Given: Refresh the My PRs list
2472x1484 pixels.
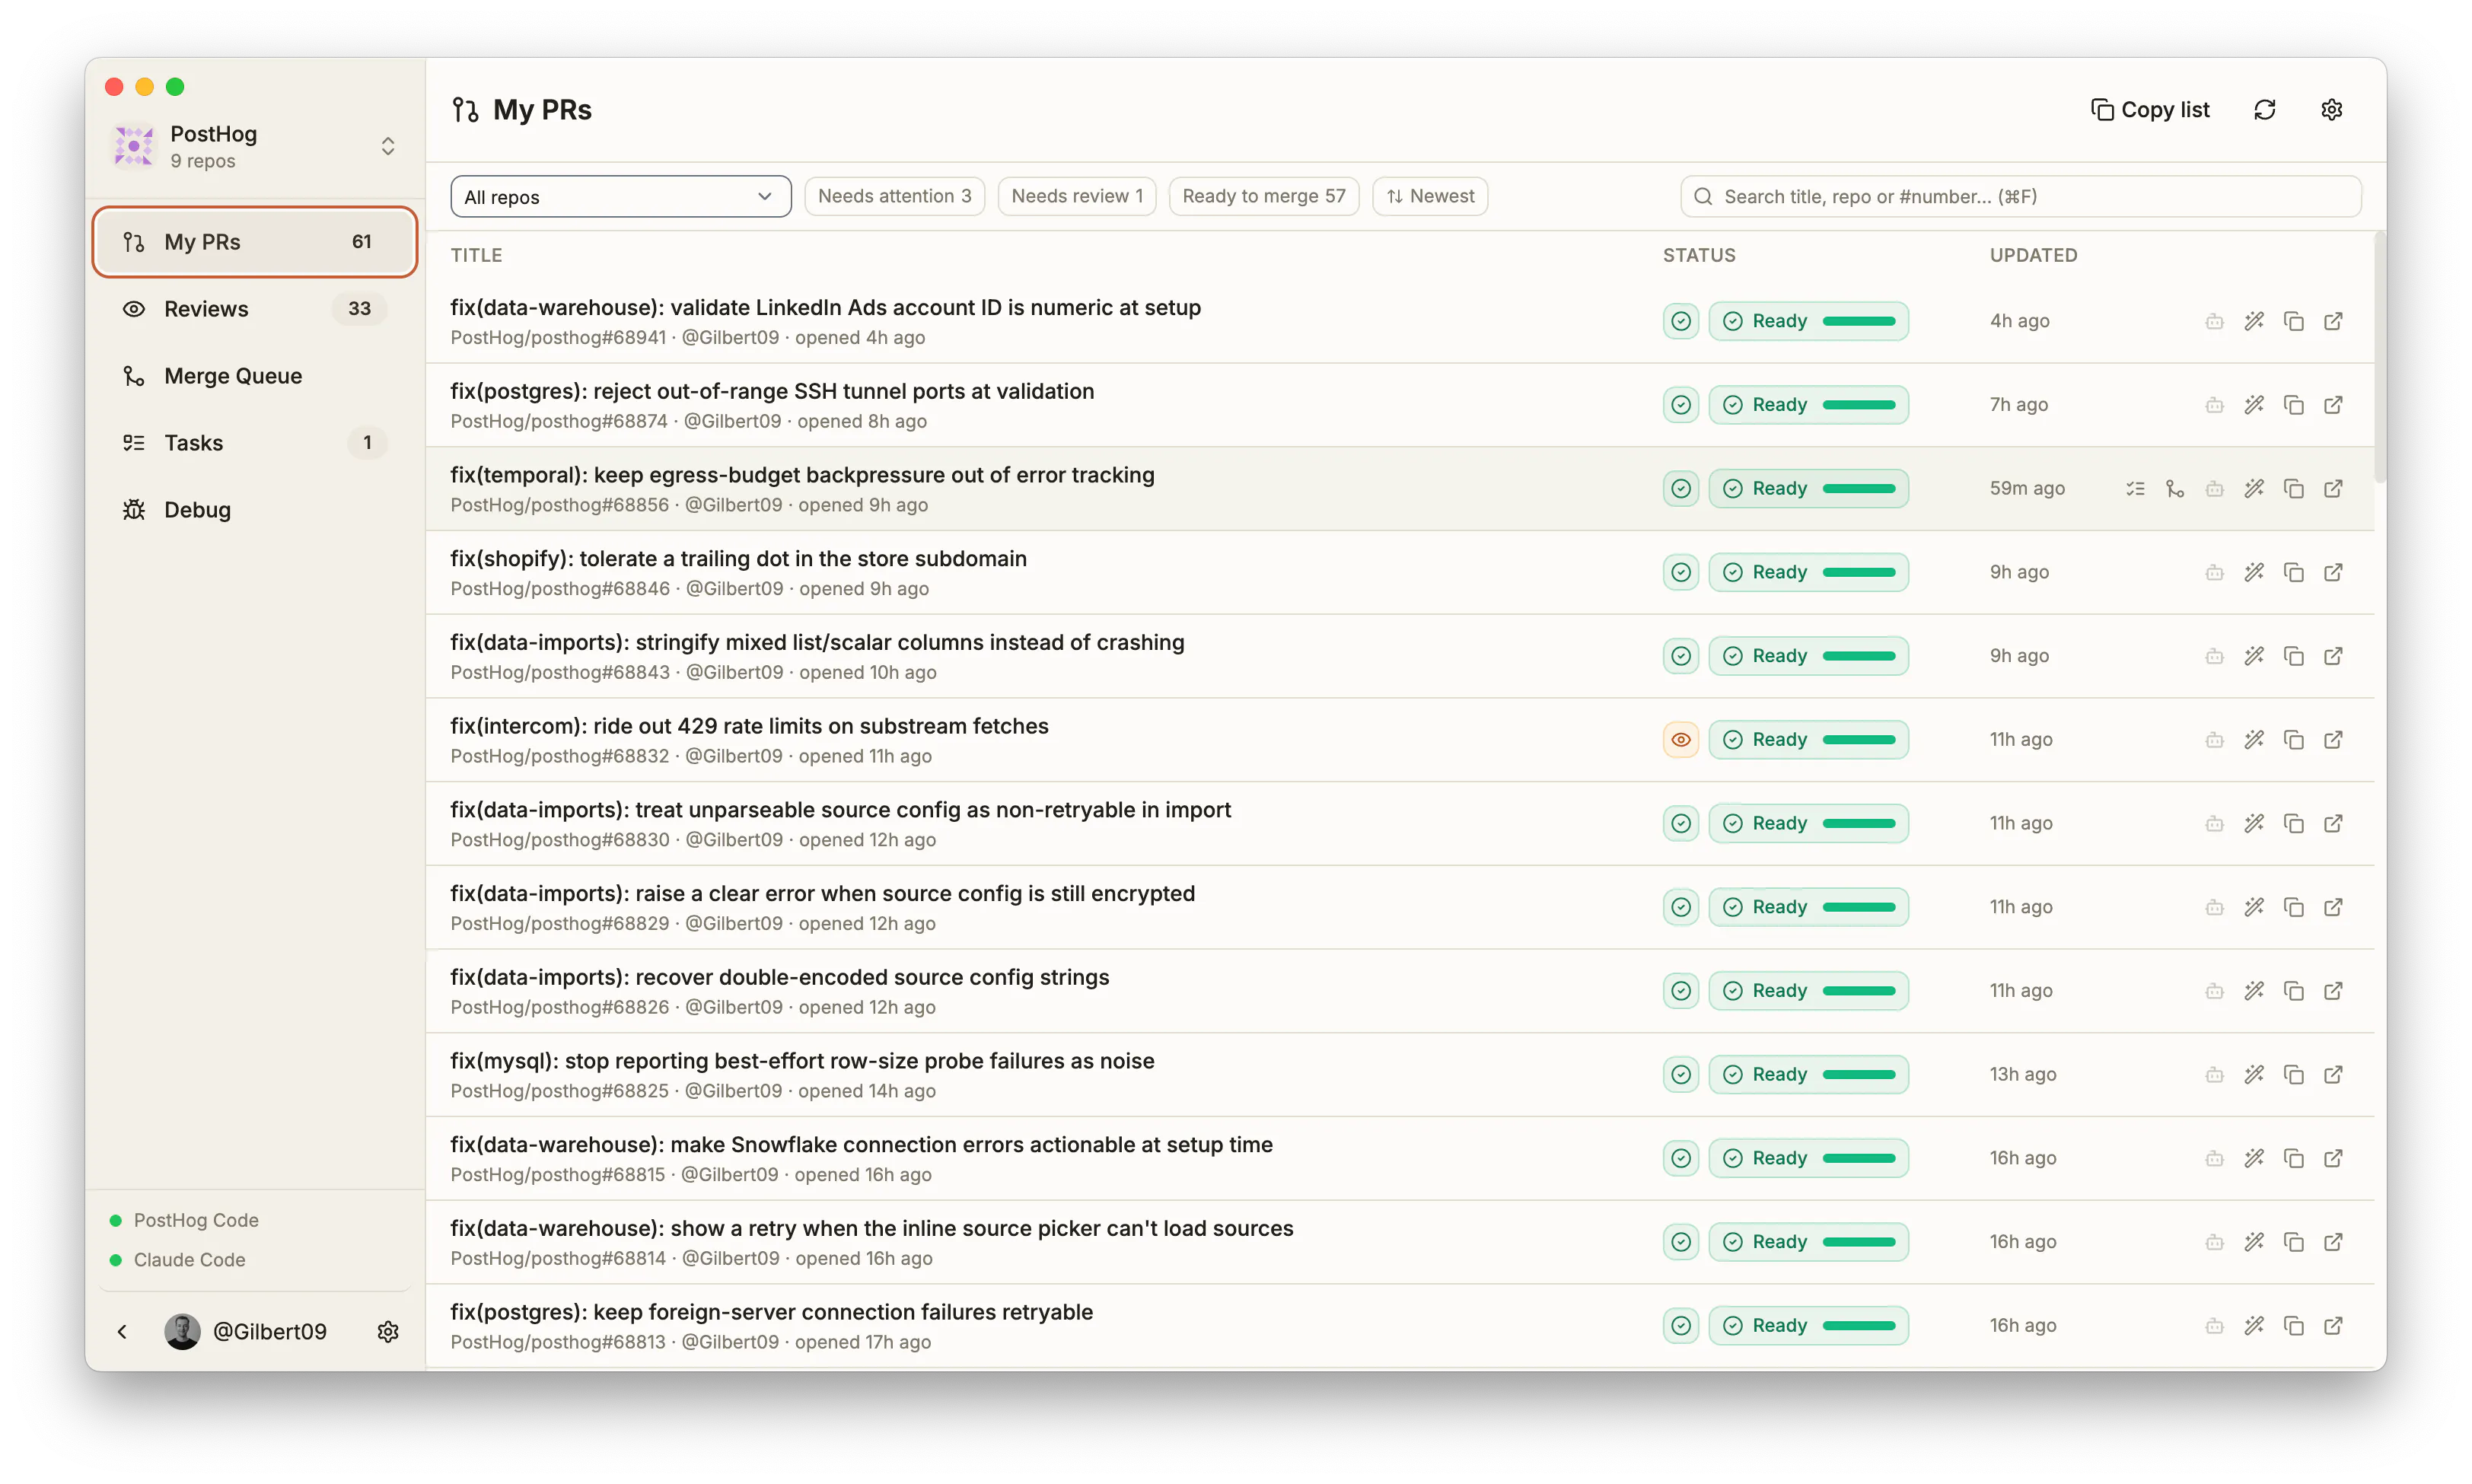Looking at the screenshot, I should [2265, 110].
